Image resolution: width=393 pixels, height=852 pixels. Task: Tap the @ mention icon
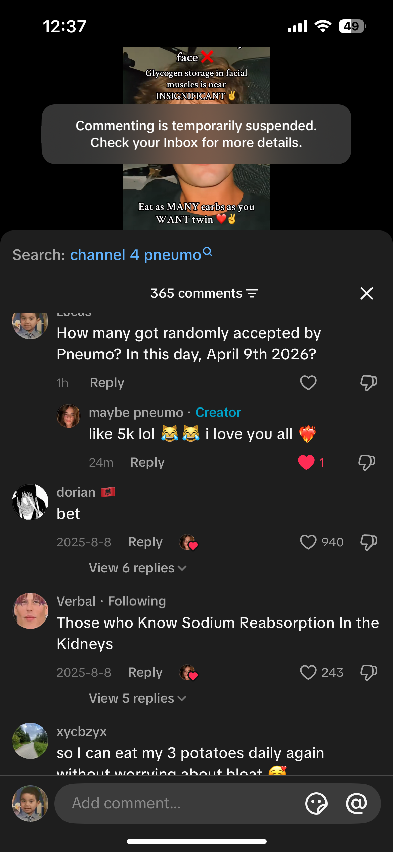(356, 803)
